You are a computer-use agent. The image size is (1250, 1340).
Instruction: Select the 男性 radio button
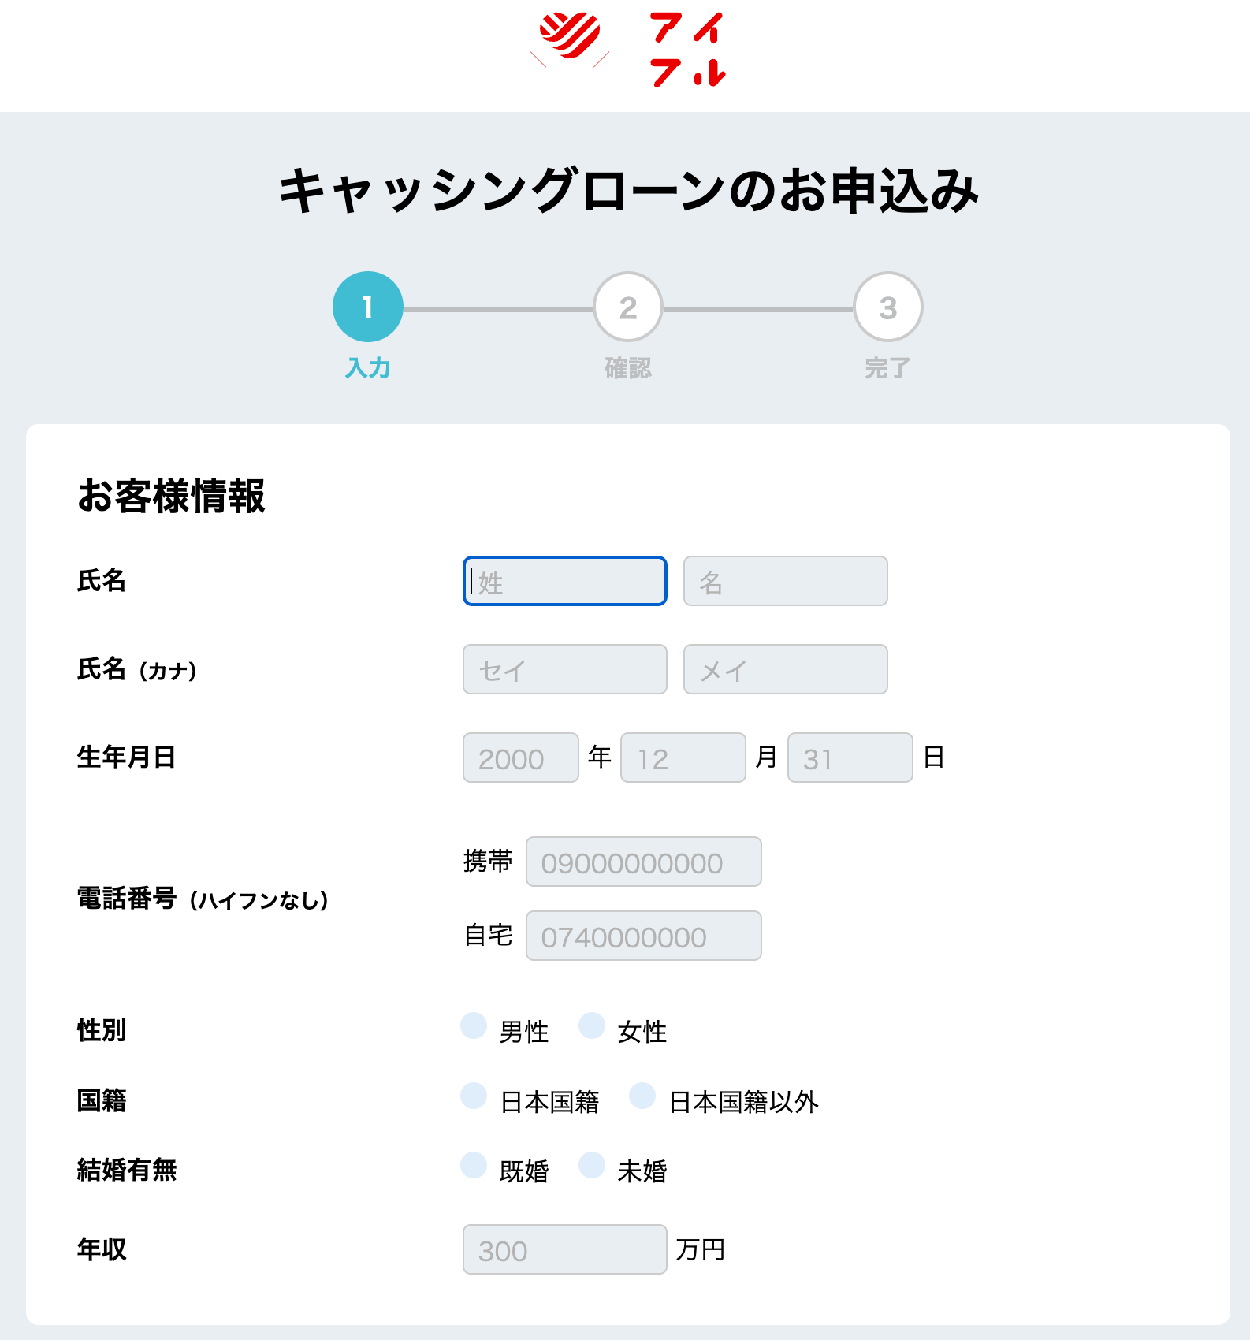(x=474, y=1025)
